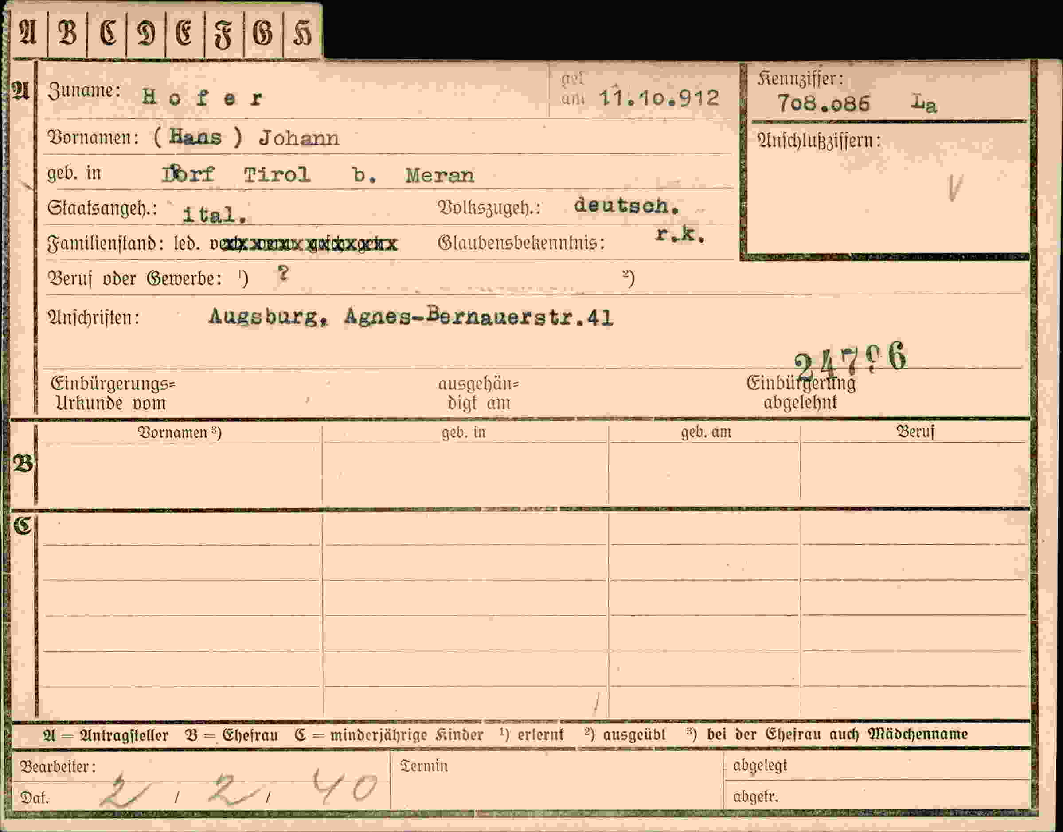This screenshot has height=832, width=1063.
Task: Click the section C row marker
Action: click(23, 526)
